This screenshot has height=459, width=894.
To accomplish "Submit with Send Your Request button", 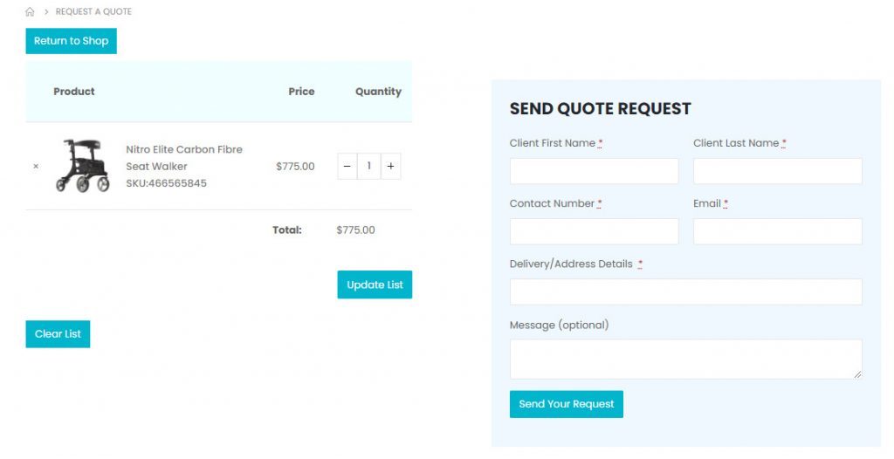I will click(566, 404).
